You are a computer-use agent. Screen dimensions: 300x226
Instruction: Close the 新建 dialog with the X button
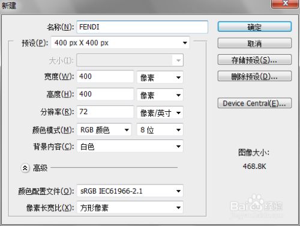point(286,4)
